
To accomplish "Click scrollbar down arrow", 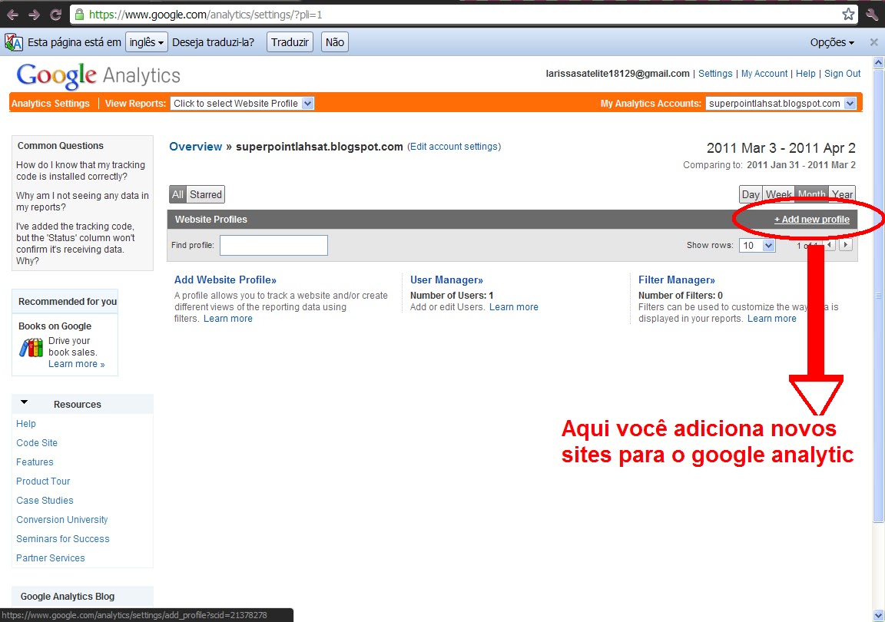I will pyautogui.click(x=878, y=614).
